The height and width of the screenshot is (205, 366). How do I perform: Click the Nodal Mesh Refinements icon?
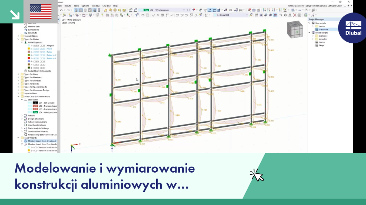(26, 71)
